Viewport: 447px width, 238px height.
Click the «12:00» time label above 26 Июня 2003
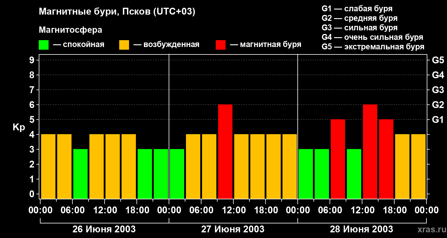tap(105, 210)
